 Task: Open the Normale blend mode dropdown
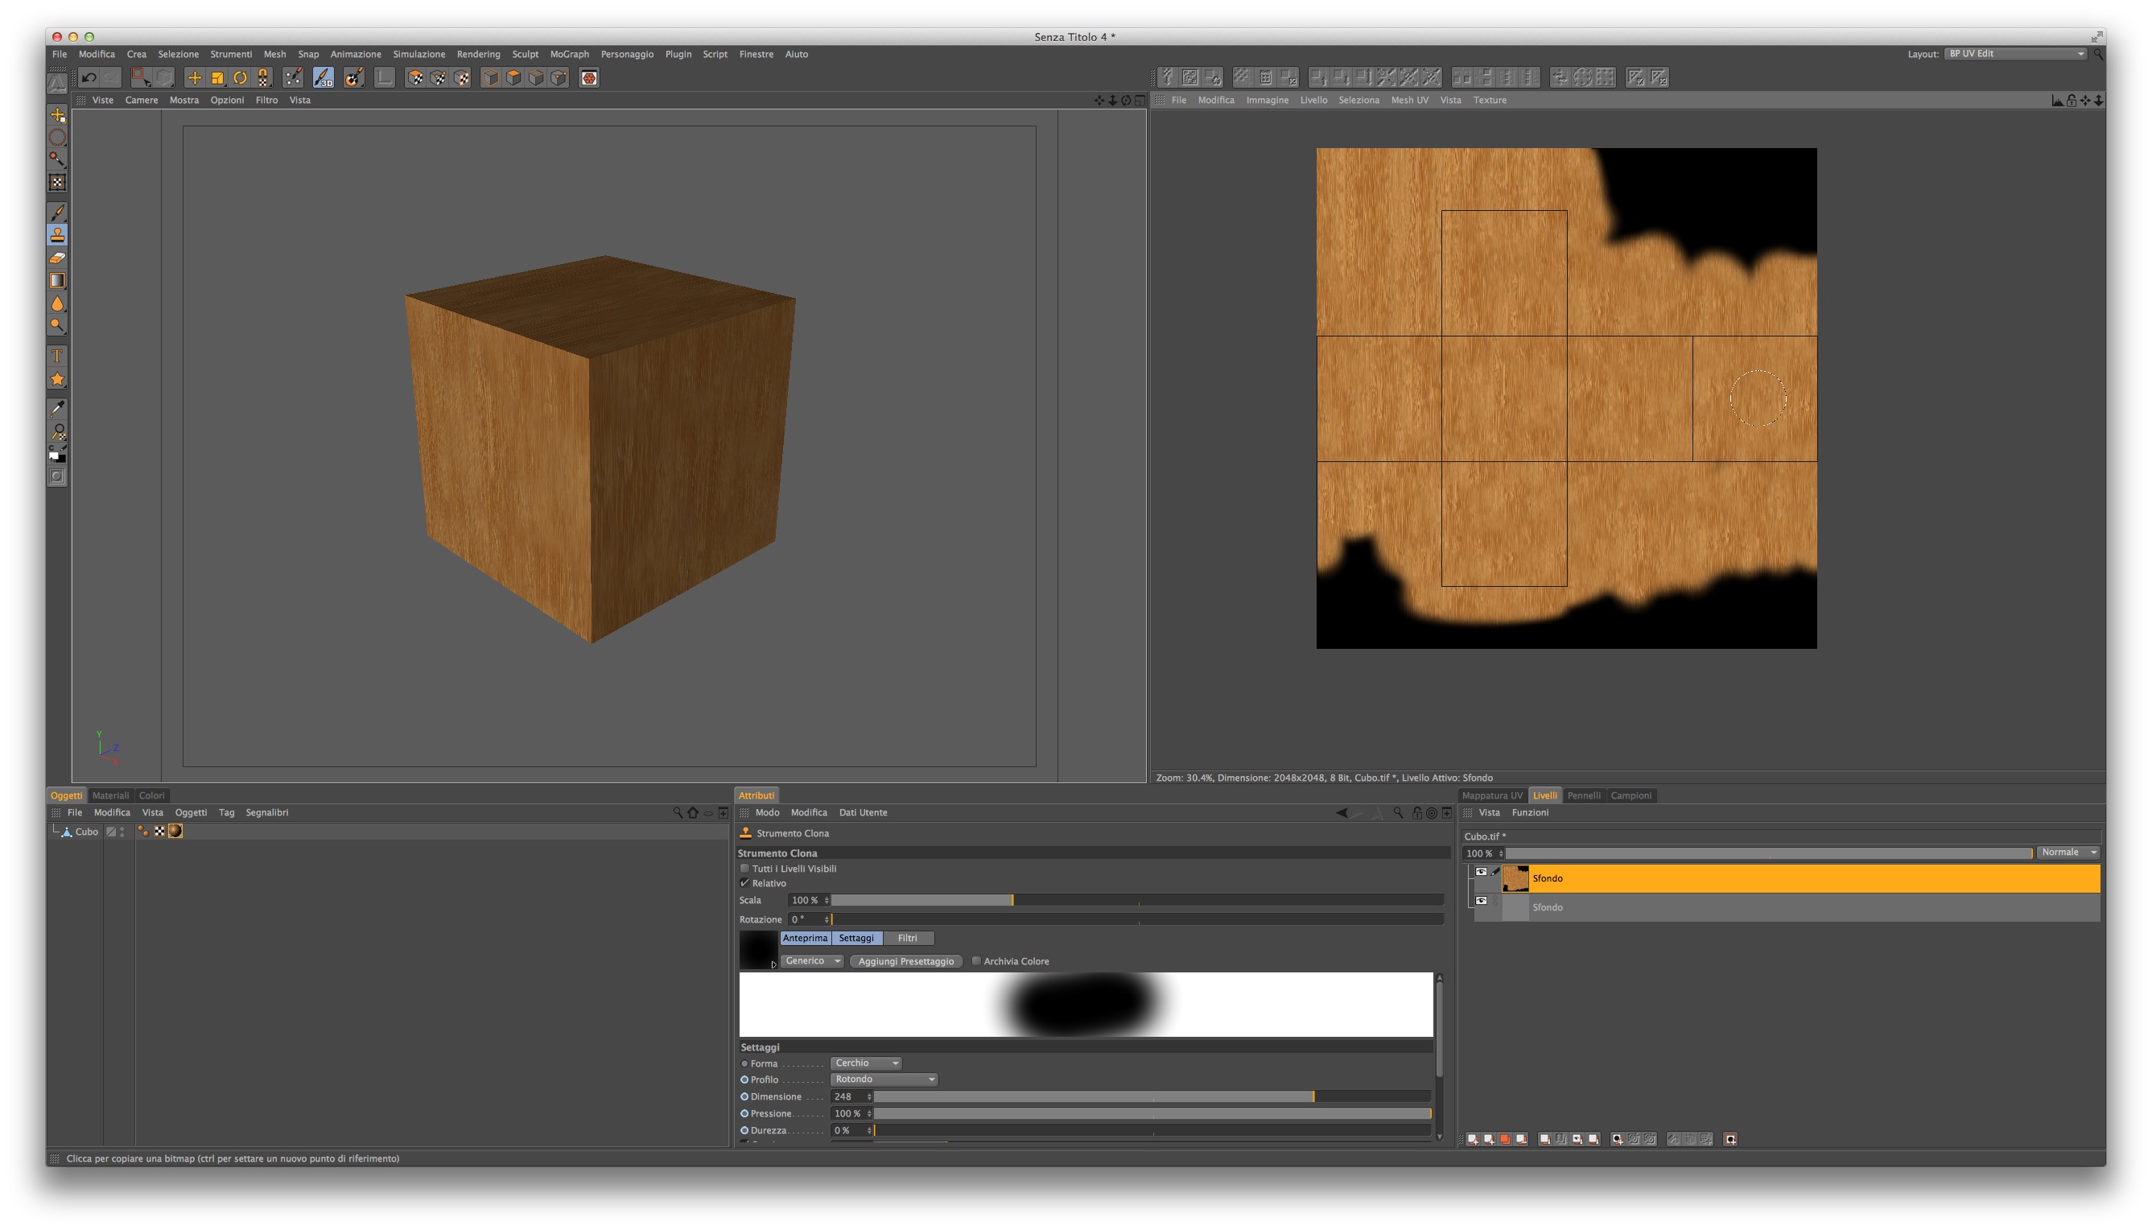click(2067, 852)
